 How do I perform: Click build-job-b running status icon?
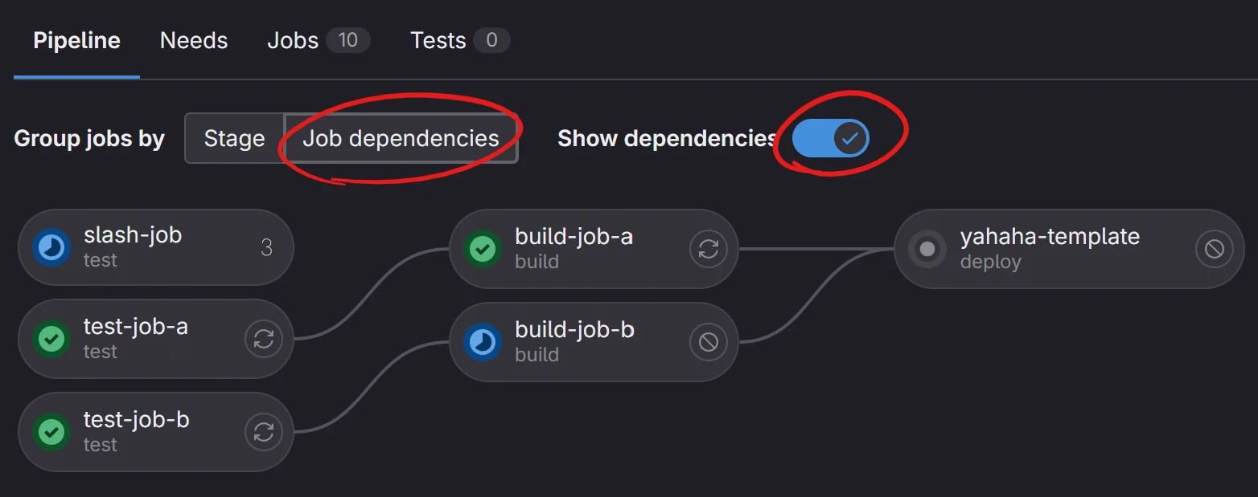tap(483, 342)
